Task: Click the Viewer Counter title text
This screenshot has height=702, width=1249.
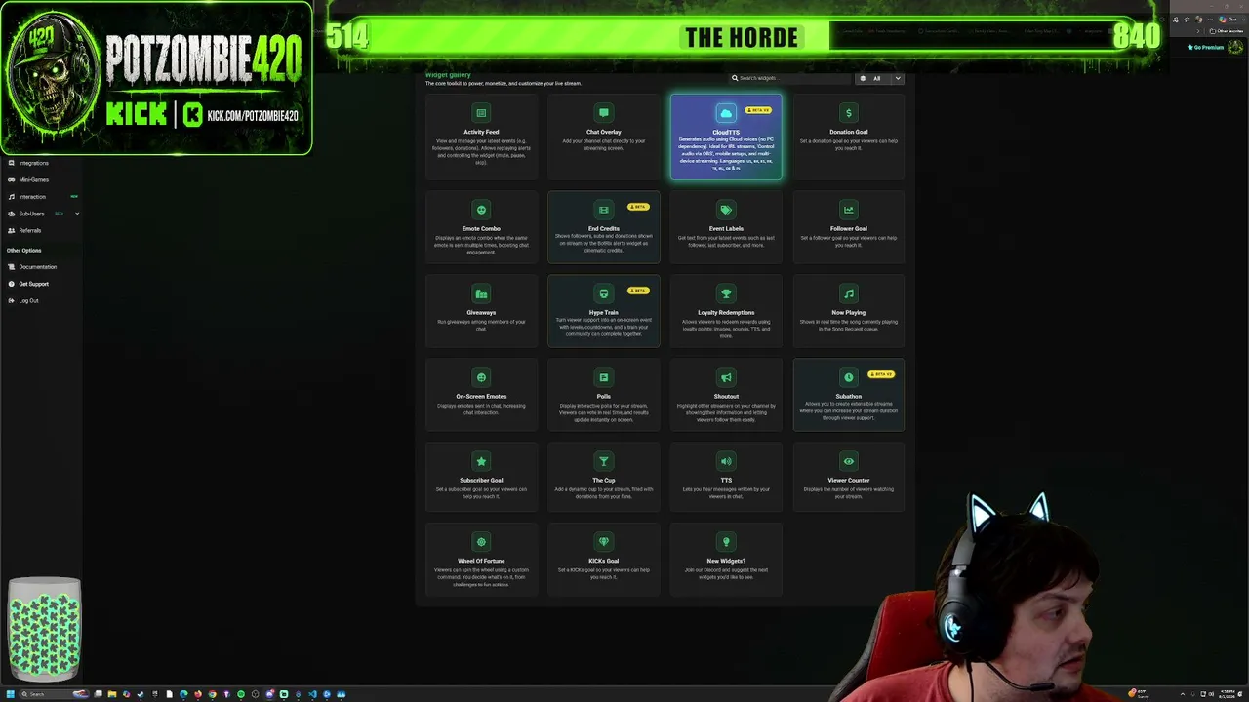Action: (x=849, y=480)
